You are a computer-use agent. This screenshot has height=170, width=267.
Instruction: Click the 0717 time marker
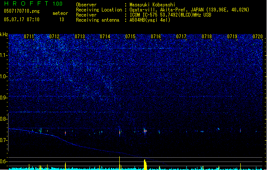(x=181, y=37)
